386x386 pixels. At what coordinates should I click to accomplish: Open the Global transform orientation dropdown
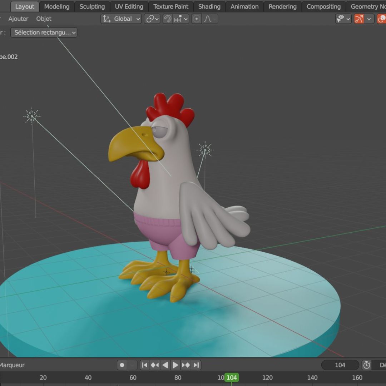[x=121, y=19]
